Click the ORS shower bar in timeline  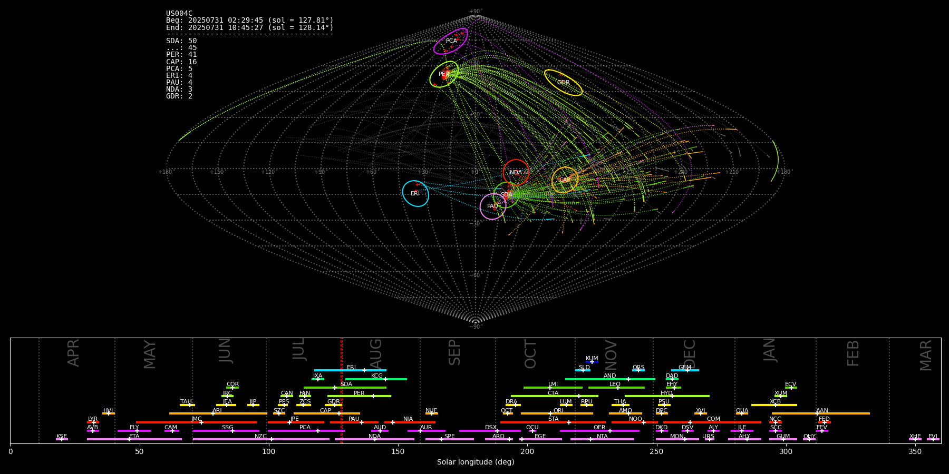638,370
